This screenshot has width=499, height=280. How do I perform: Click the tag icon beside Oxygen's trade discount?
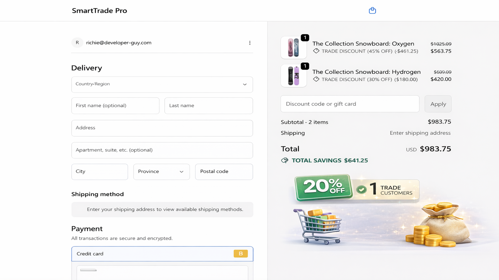[x=316, y=51]
